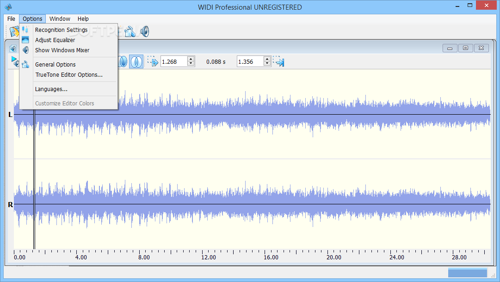Click the Adjust Equalizer menu icon
Image resolution: width=500 pixels, height=282 pixels.
click(25, 40)
